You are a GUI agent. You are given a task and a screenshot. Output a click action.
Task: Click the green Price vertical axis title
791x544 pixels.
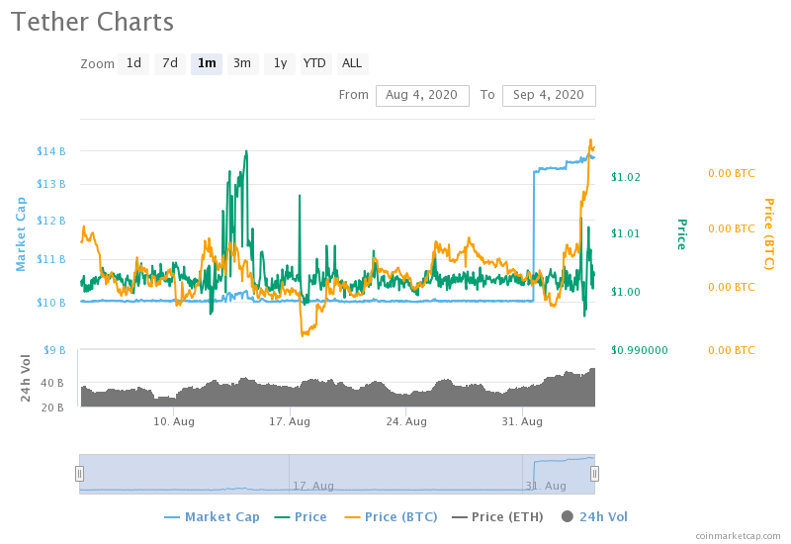(681, 234)
